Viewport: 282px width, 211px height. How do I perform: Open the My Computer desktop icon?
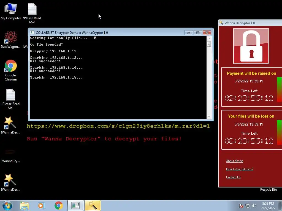tap(11, 12)
